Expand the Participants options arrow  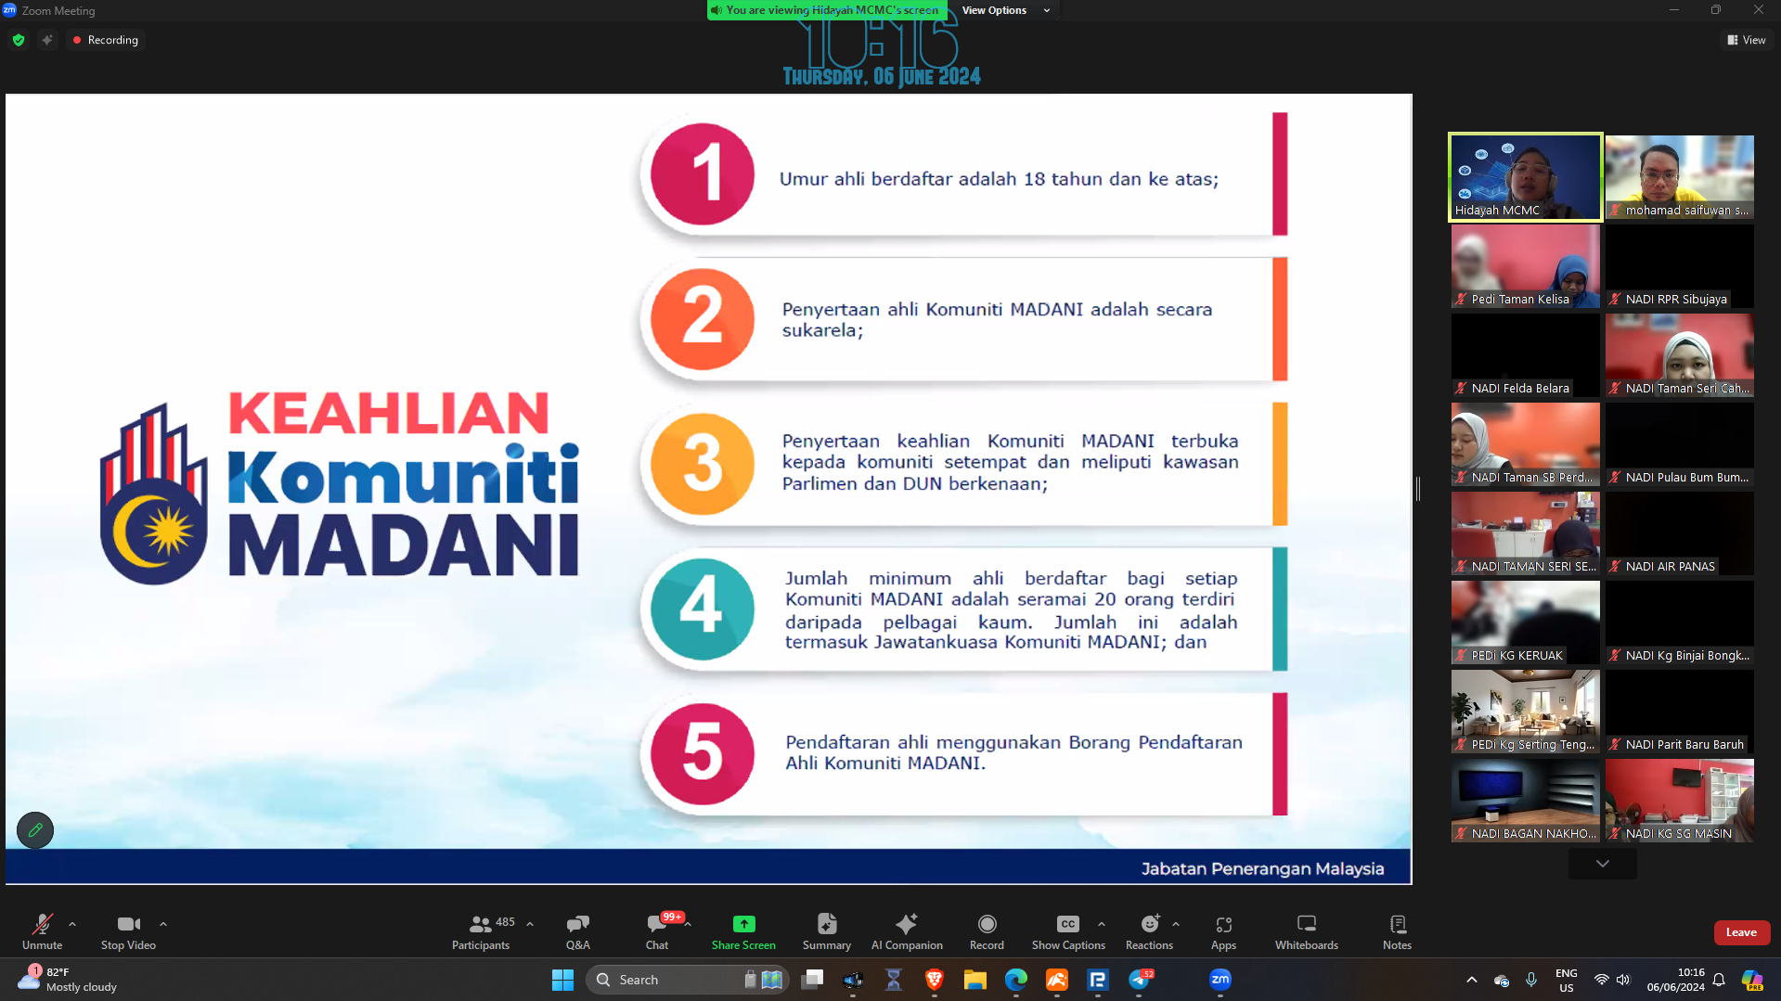pos(530,924)
